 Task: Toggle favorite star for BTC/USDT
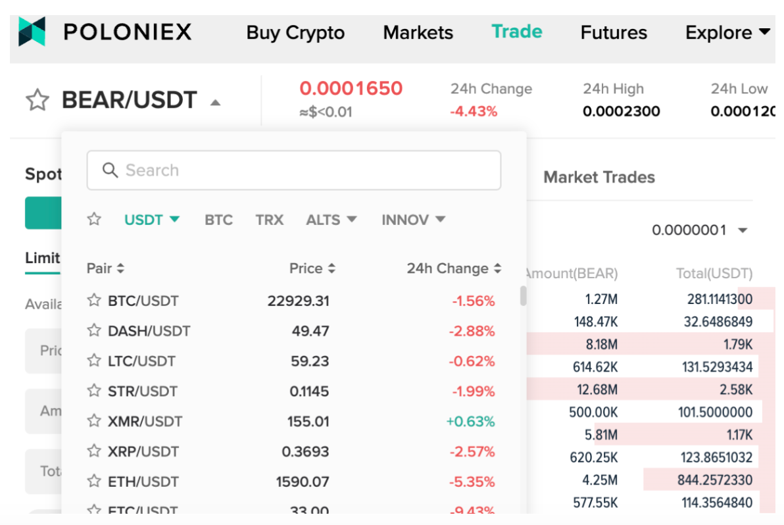(x=94, y=300)
